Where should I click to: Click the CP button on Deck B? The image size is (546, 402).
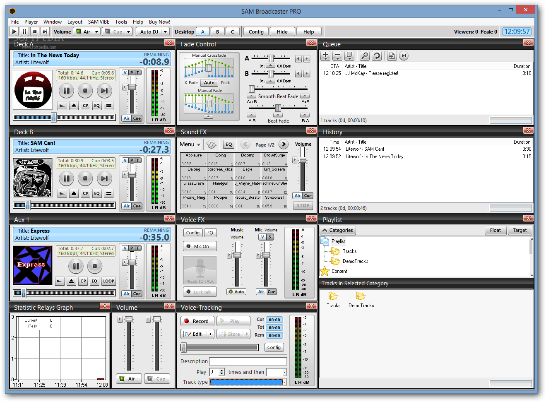[x=86, y=193]
